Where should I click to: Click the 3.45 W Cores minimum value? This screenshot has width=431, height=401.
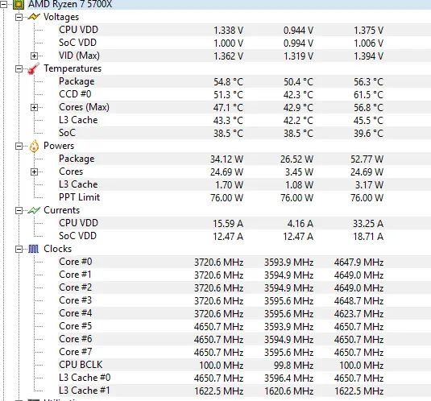(300, 172)
